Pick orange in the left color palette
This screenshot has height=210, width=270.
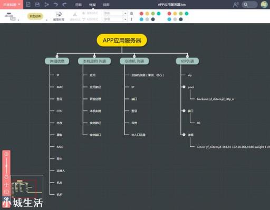(147, 14)
